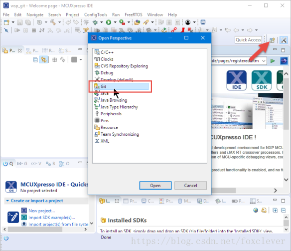This screenshot has height=251, width=291.
Task: Open the ConfigTools menu
Action: (96, 14)
